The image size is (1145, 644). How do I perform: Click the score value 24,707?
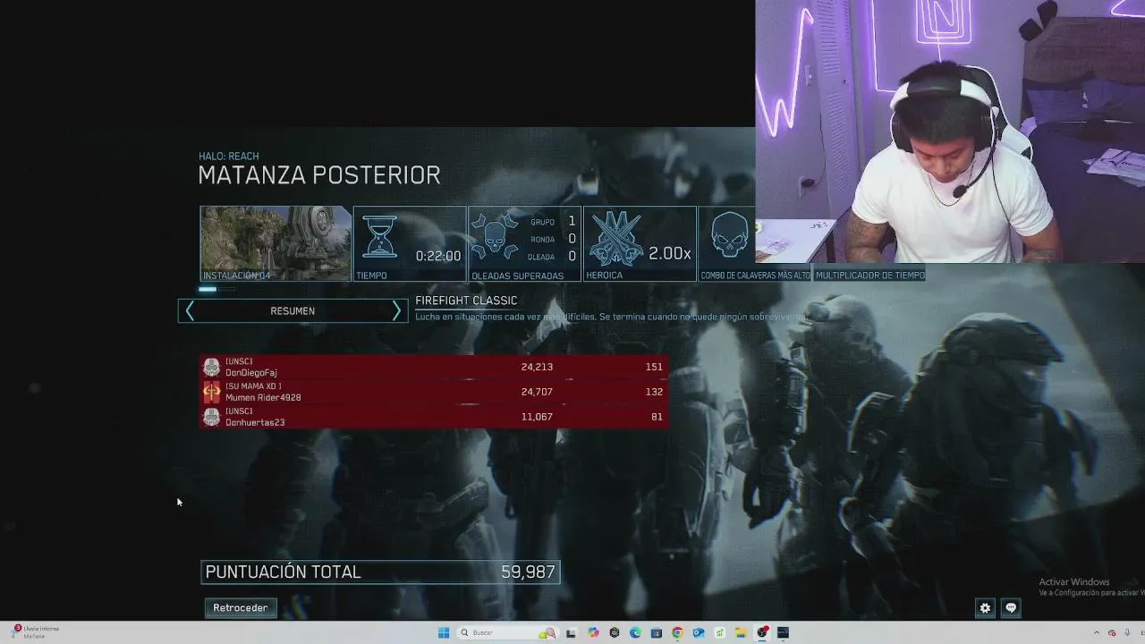537,392
